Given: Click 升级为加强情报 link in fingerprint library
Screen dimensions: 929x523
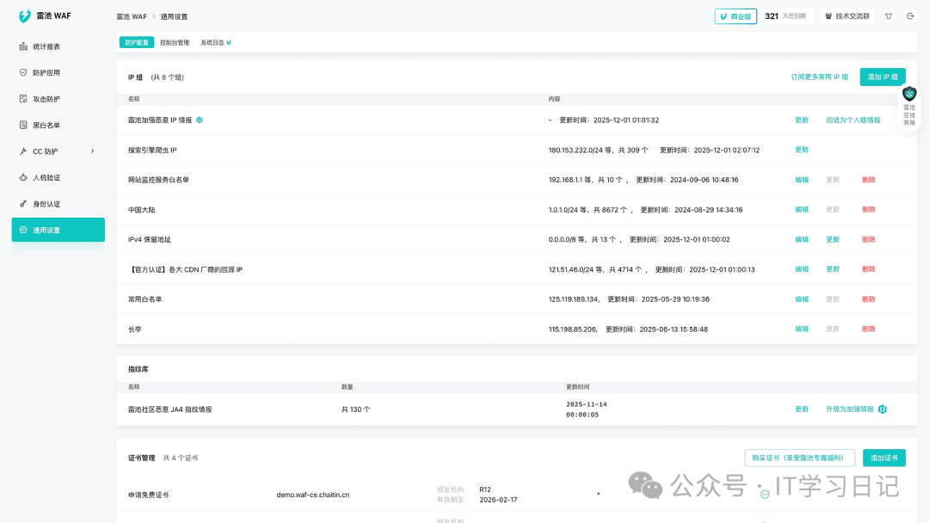Looking at the screenshot, I should pyautogui.click(x=850, y=409).
